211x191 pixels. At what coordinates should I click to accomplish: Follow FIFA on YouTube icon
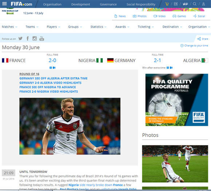tap(42, 38)
